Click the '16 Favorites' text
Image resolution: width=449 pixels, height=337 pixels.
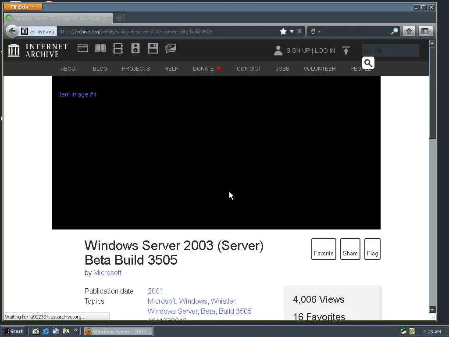click(x=319, y=317)
